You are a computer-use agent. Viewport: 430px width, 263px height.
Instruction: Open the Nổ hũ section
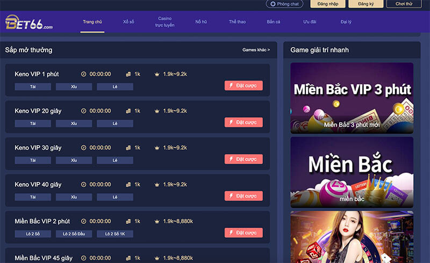click(x=201, y=21)
